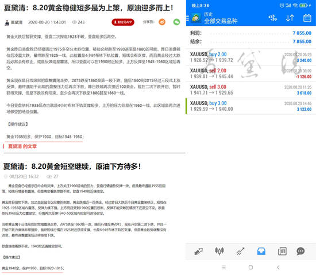Tap the Wi-Fi signal icon in the status bar
This screenshot has height=275, width=316.
tap(295, 5)
